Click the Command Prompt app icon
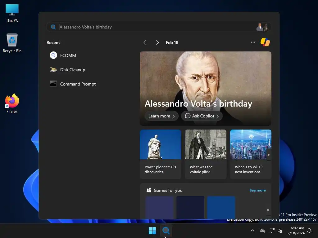318x238 pixels. point(53,84)
